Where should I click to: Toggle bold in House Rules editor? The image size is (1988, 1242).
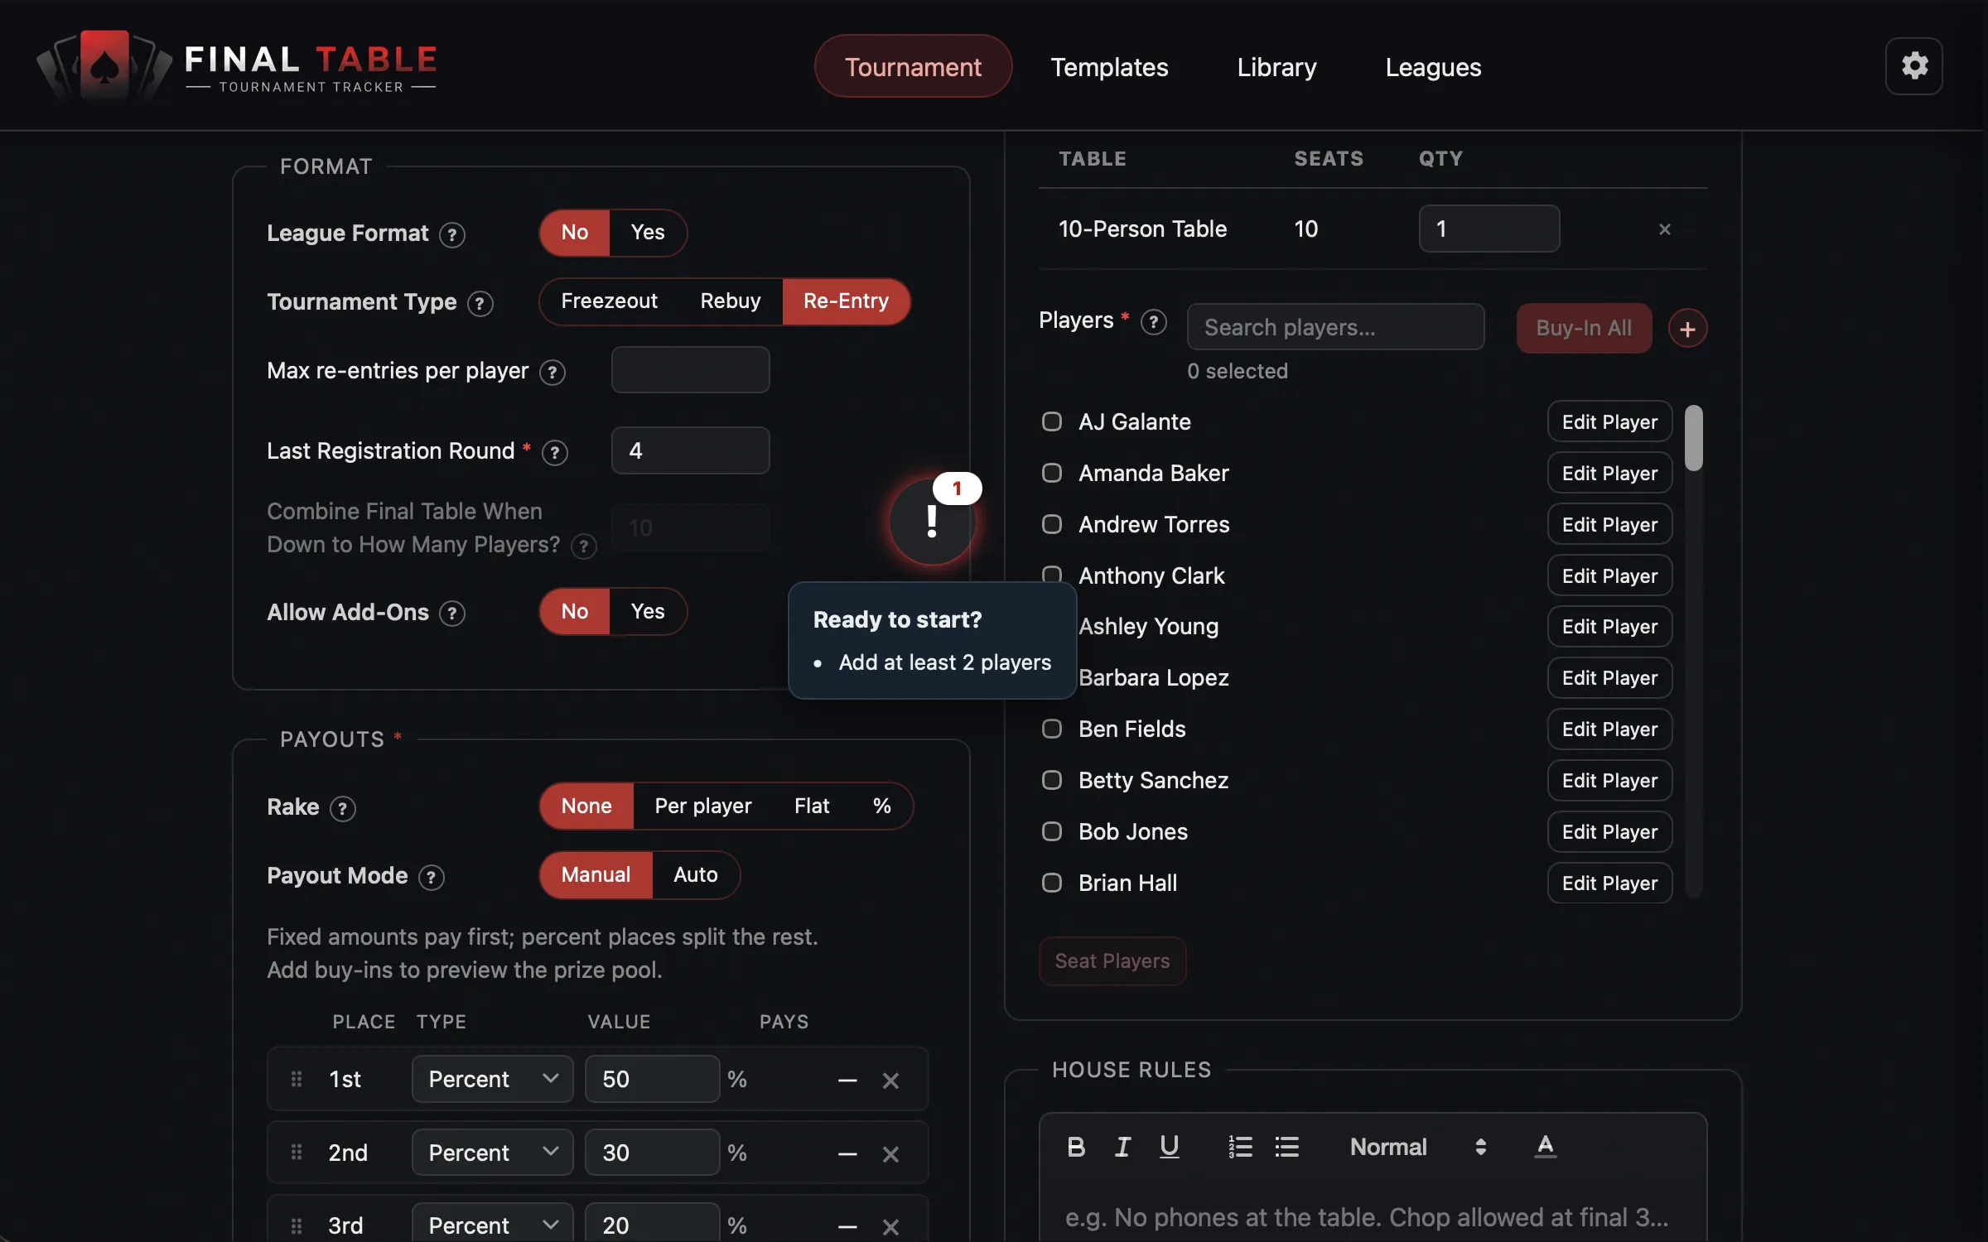(1076, 1147)
